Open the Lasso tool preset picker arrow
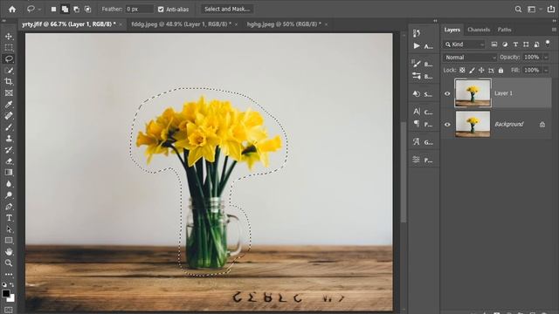This screenshot has width=559, height=314. pyautogui.click(x=39, y=10)
